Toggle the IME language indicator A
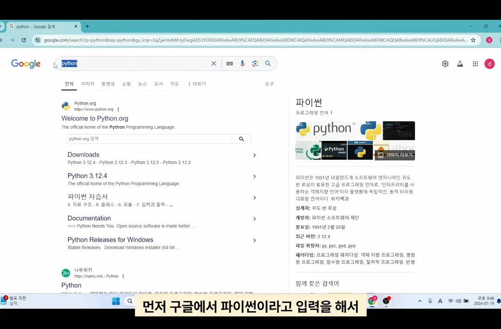The height and width of the screenshot is (329, 501). coord(440,301)
